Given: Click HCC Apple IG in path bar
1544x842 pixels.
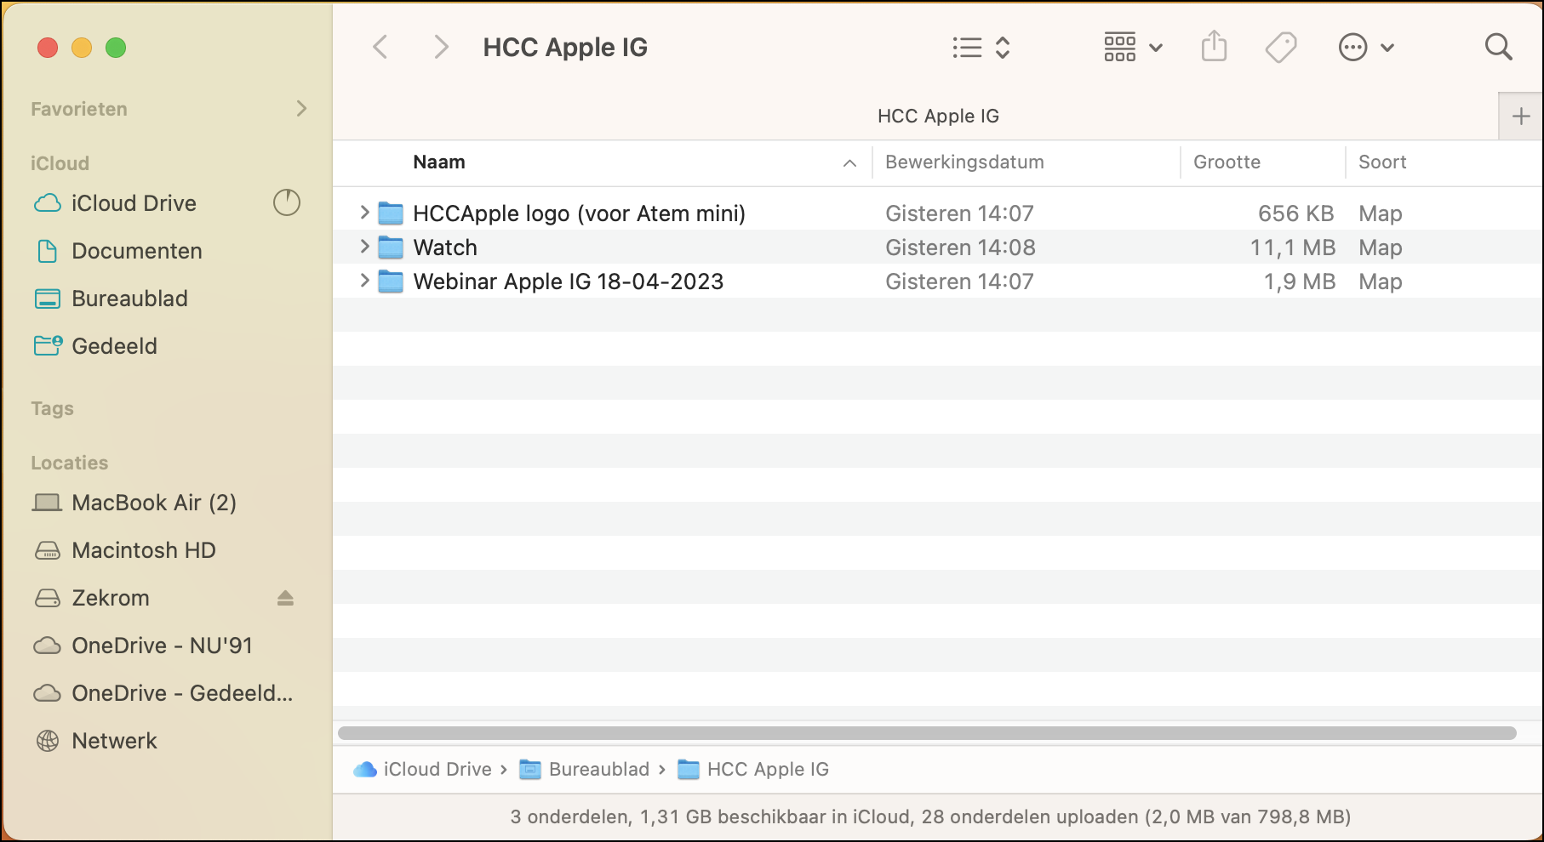Looking at the screenshot, I should (753, 770).
